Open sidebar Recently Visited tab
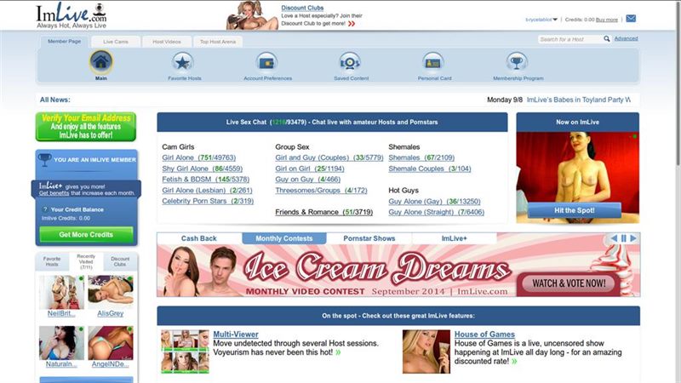 (86, 261)
